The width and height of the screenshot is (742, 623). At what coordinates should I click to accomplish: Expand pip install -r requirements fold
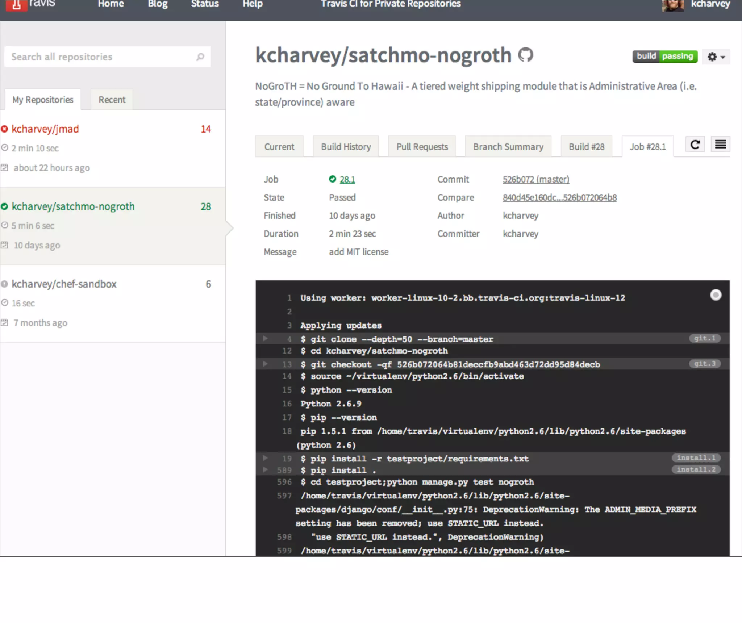pos(265,458)
